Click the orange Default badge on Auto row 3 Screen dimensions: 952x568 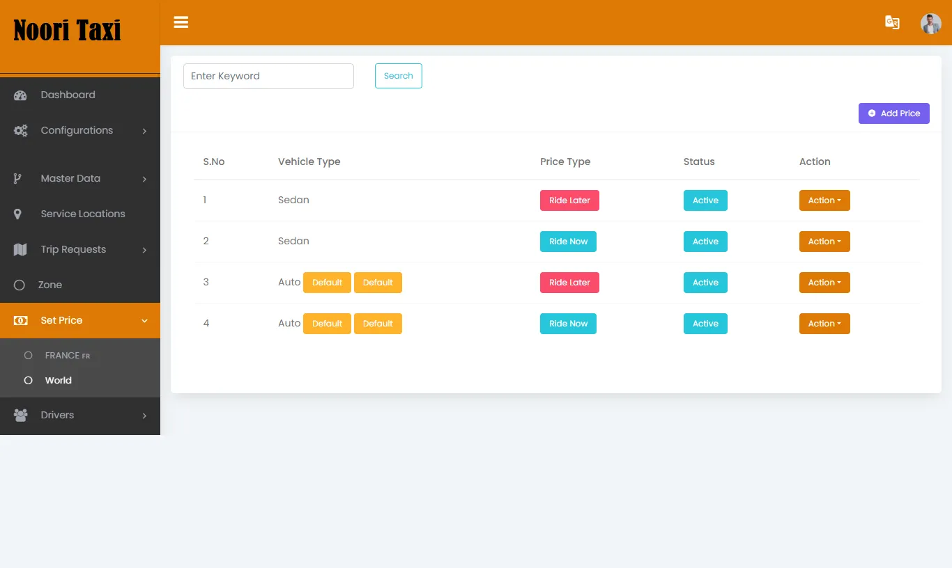coord(327,282)
